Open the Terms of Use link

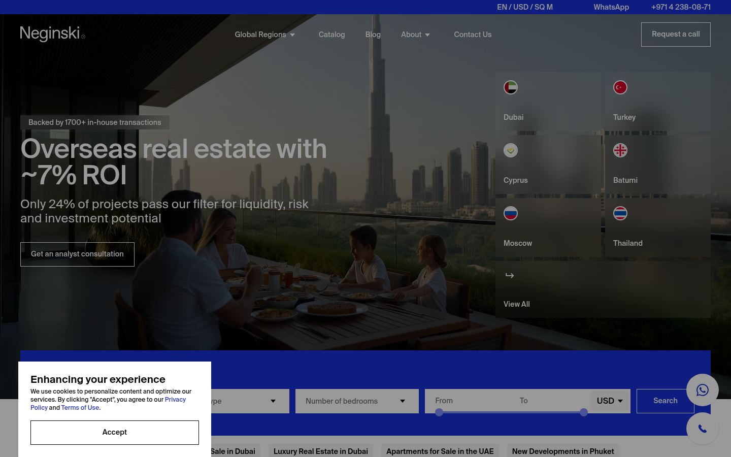point(80,408)
